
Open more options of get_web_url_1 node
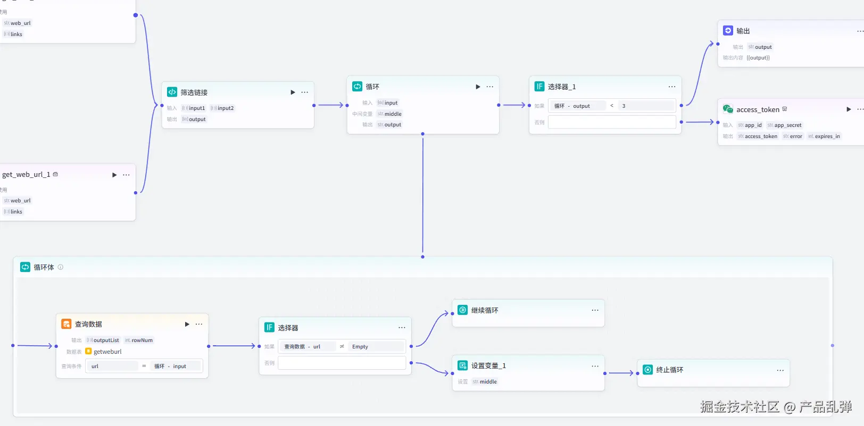pyautogui.click(x=126, y=175)
